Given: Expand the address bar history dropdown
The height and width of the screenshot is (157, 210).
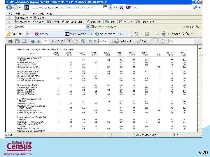Looking at the screenshot, I should tap(110, 7).
